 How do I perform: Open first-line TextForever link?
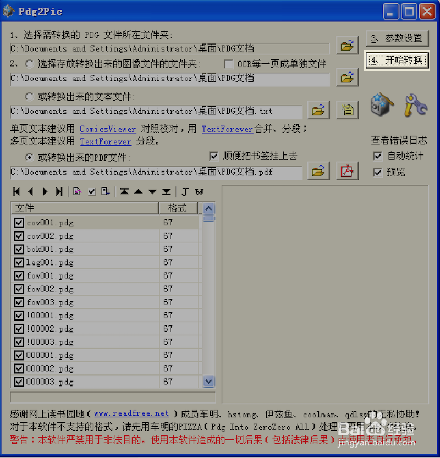point(227,129)
